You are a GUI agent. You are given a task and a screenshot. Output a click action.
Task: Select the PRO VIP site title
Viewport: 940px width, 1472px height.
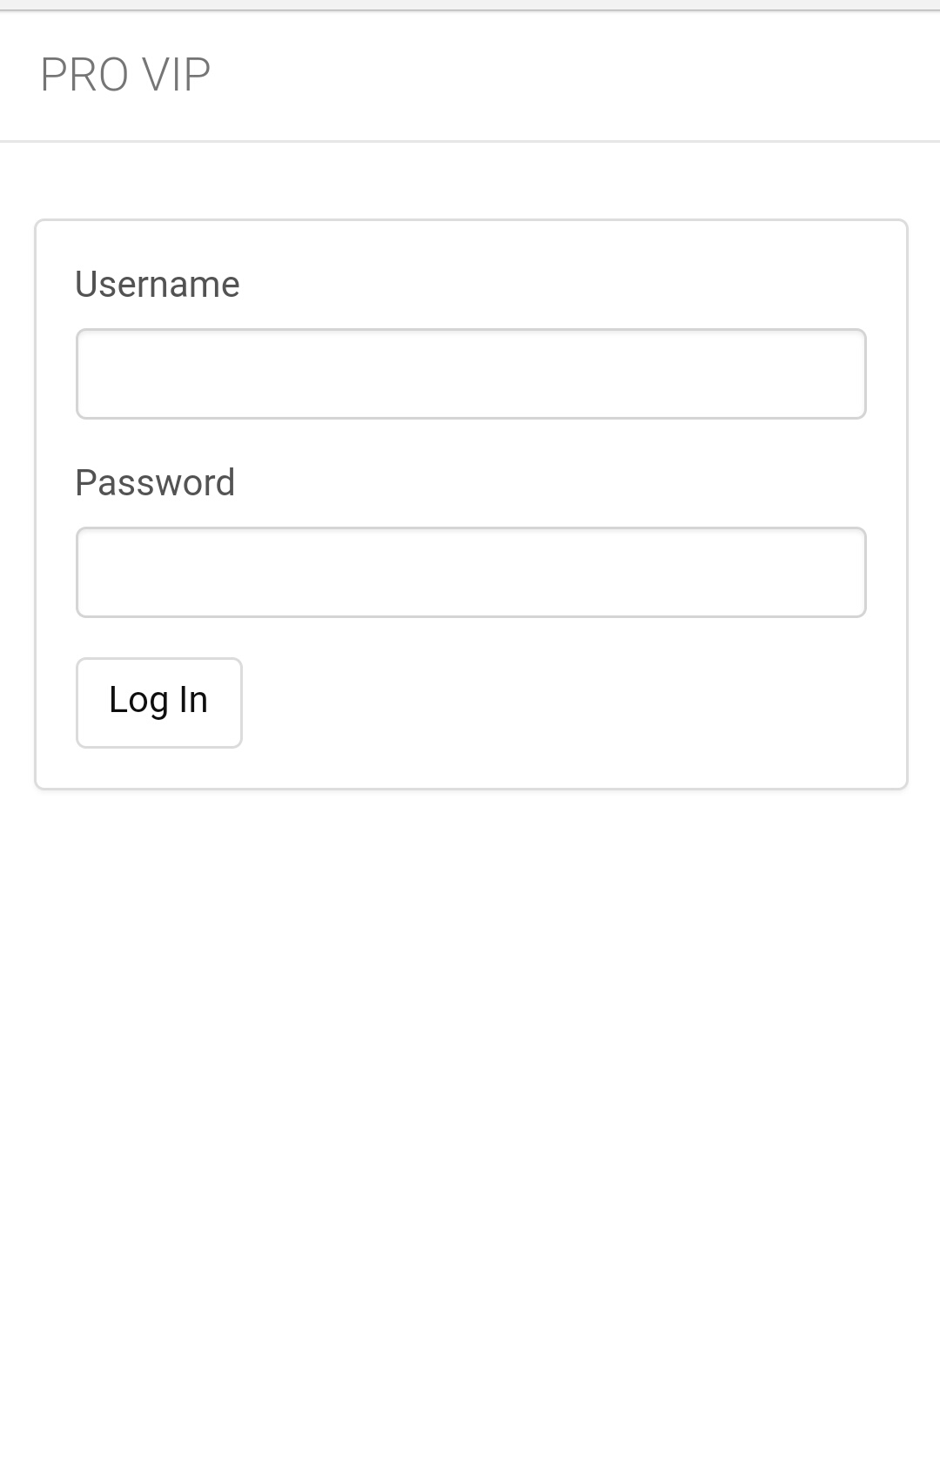(125, 75)
